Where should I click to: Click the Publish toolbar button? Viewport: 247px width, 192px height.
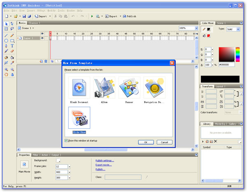click(x=129, y=16)
